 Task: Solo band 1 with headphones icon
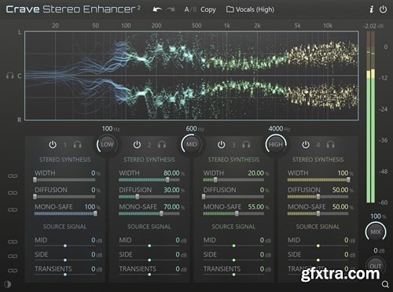77,145
